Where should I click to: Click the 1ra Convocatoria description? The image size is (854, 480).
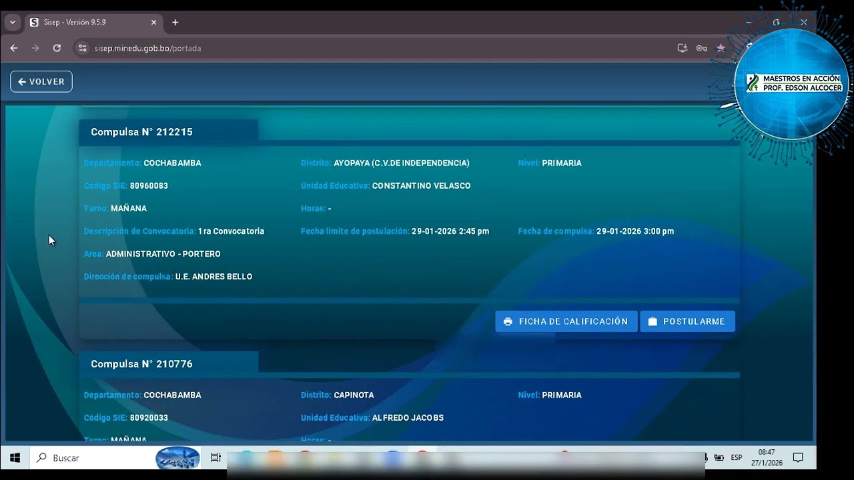[231, 231]
